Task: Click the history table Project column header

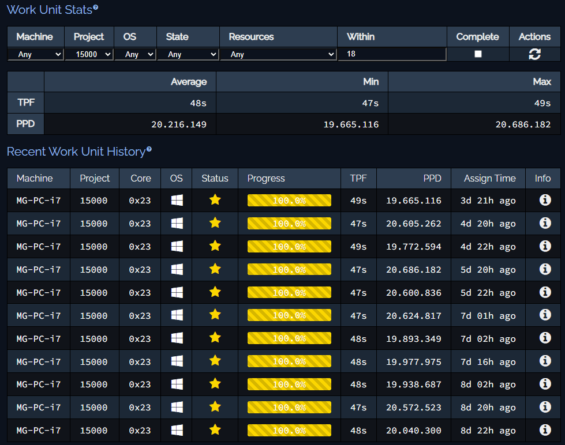Action: tap(95, 178)
